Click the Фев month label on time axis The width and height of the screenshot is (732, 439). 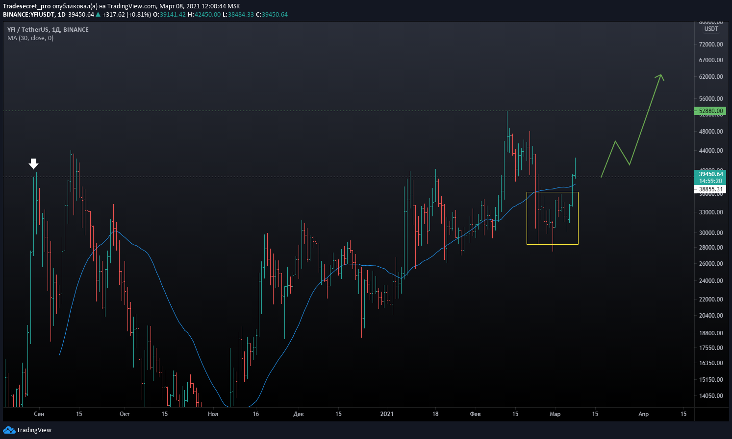(475, 414)
